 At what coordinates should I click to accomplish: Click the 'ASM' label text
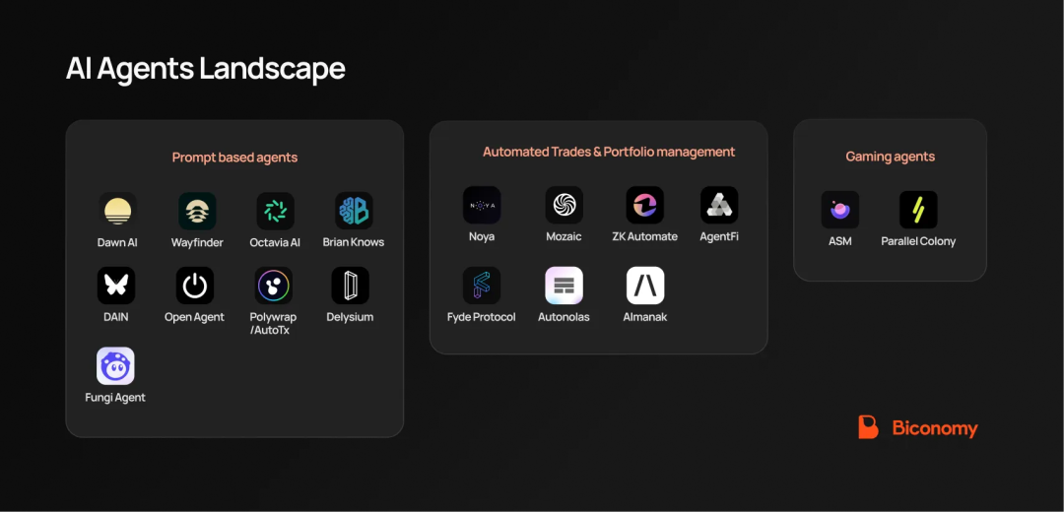pos(840,241)
